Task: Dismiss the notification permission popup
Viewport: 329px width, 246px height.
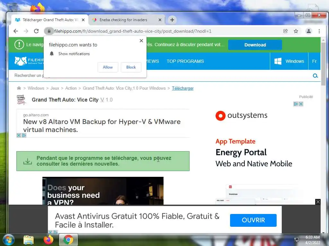Action: tap(141, 41)
